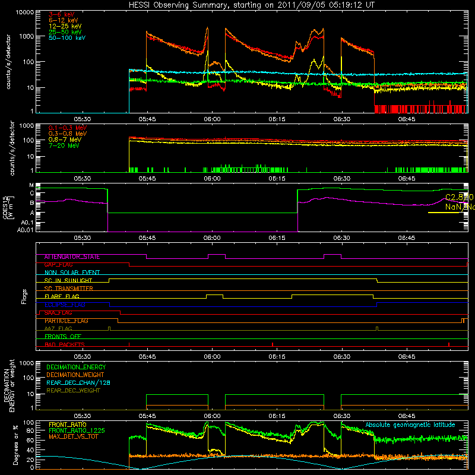Click the REAR_DEC_CHAN/128 legend label
Viewport: 475px width, 475px height.
[x=78, y=382]
